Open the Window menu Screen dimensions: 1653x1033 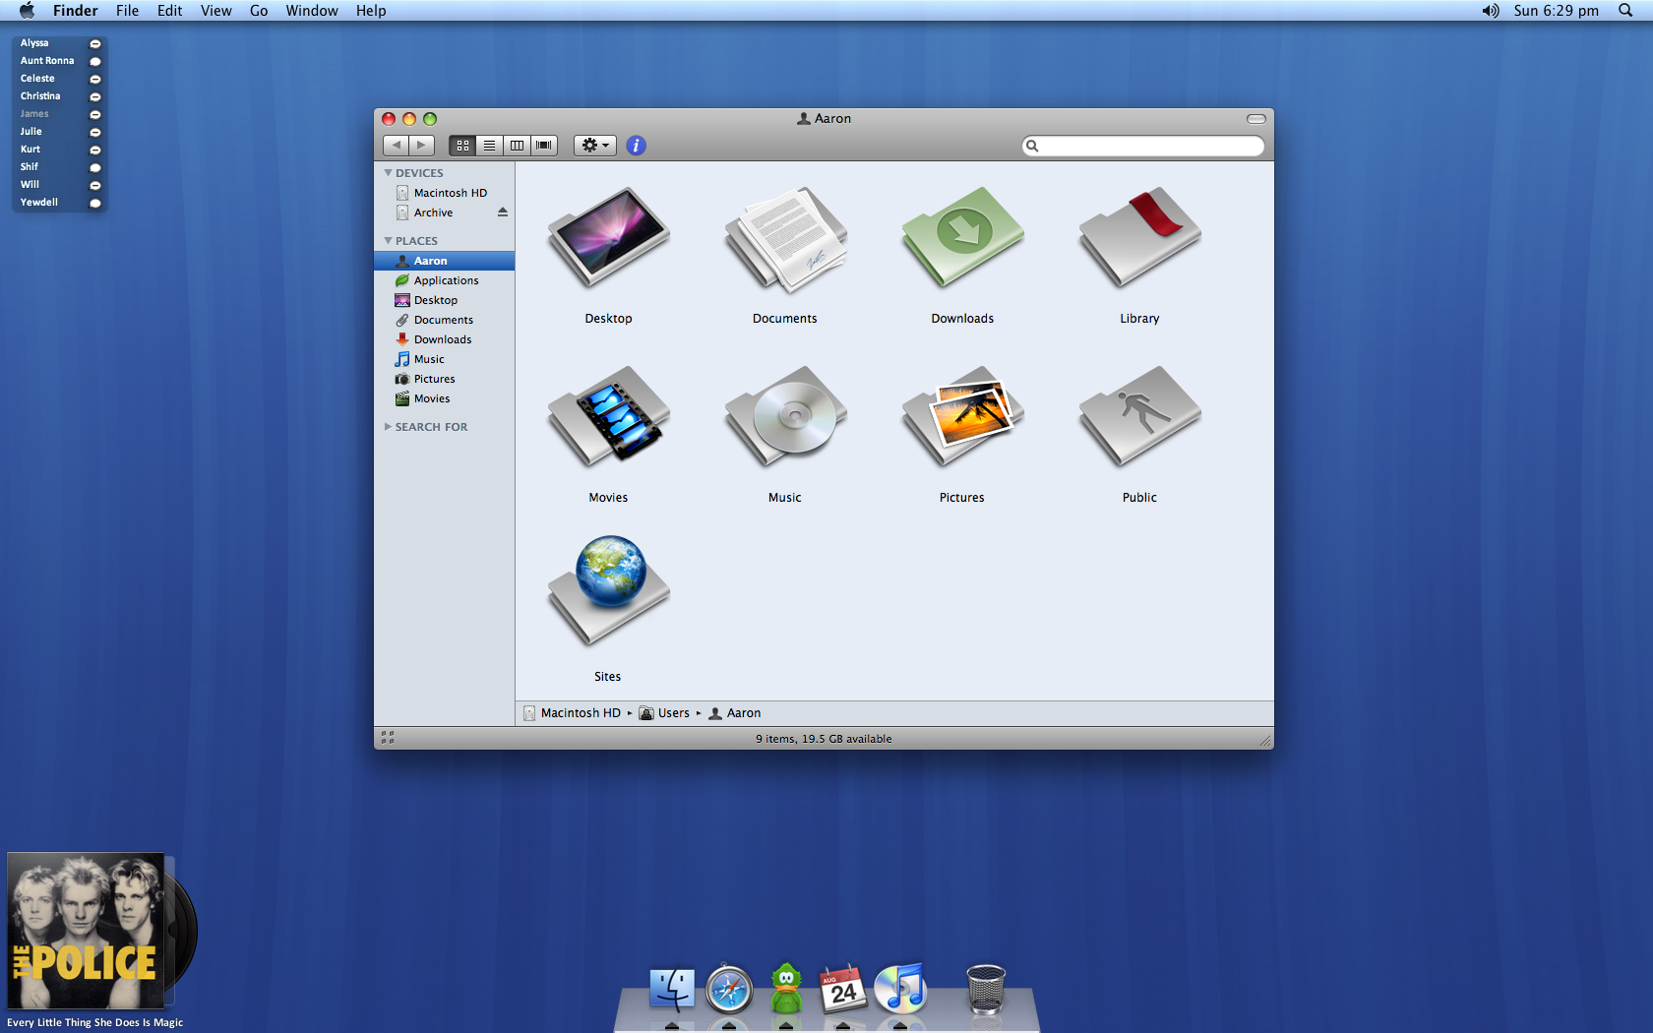pyautogui.click(x=312, y=11)
